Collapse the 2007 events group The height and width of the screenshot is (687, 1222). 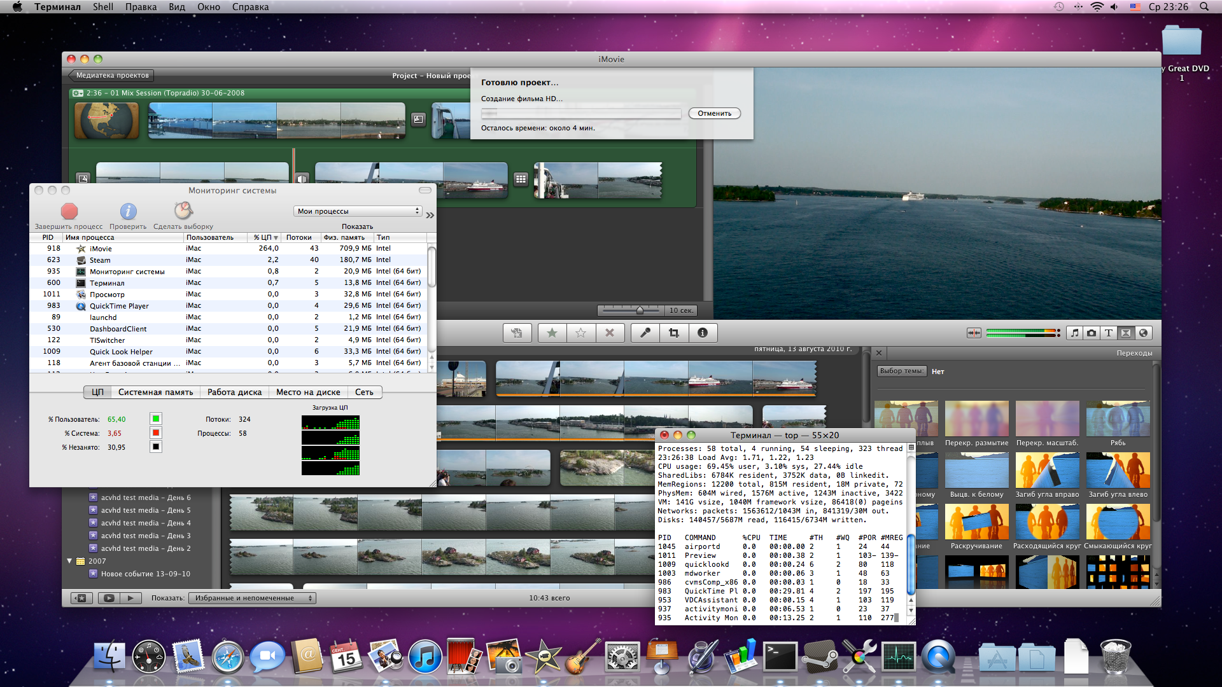(69, 561)
